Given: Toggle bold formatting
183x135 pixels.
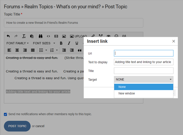Looking at the screenshot, I should tap(61, 43).
